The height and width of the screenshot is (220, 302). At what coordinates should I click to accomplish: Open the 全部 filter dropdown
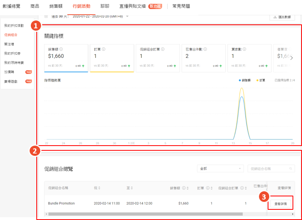pyautogui.click(x=220, y=168)
